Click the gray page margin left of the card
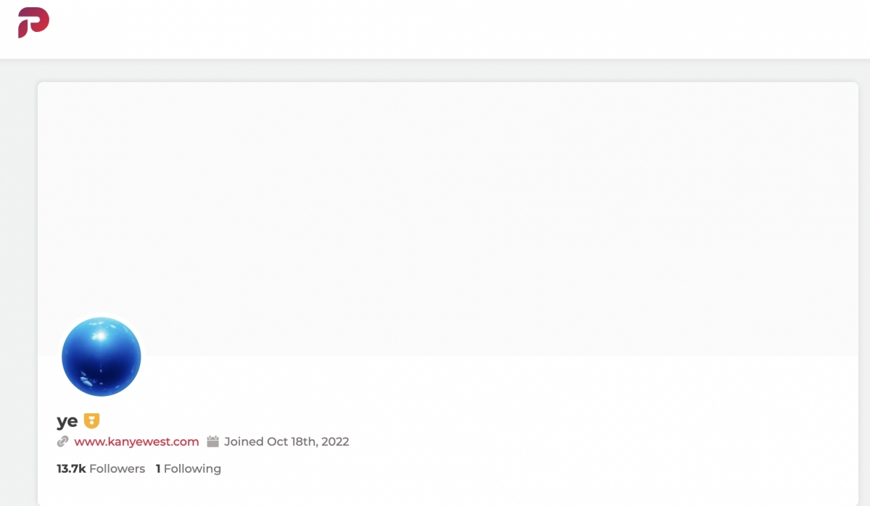This screenshot has width=870, height=506. [x=18, y=290]
